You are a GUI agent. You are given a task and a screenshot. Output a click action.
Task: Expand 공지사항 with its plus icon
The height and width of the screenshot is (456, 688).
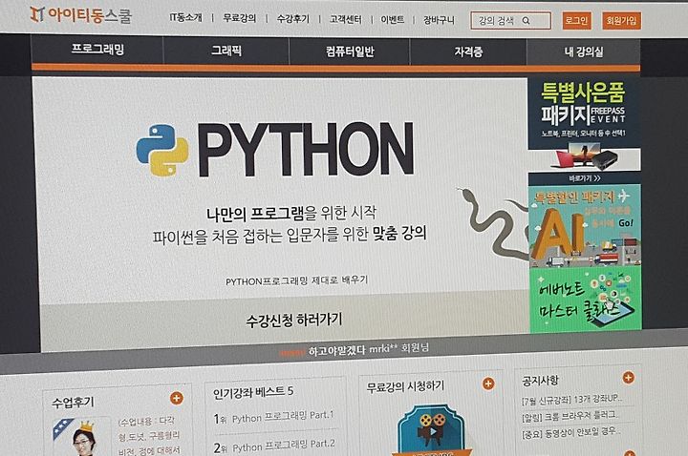pos(629,378)
